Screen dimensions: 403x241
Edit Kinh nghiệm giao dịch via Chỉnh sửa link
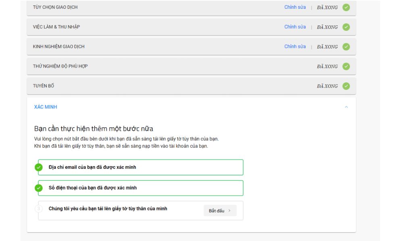pyautogui.click(x=295, y=47)
